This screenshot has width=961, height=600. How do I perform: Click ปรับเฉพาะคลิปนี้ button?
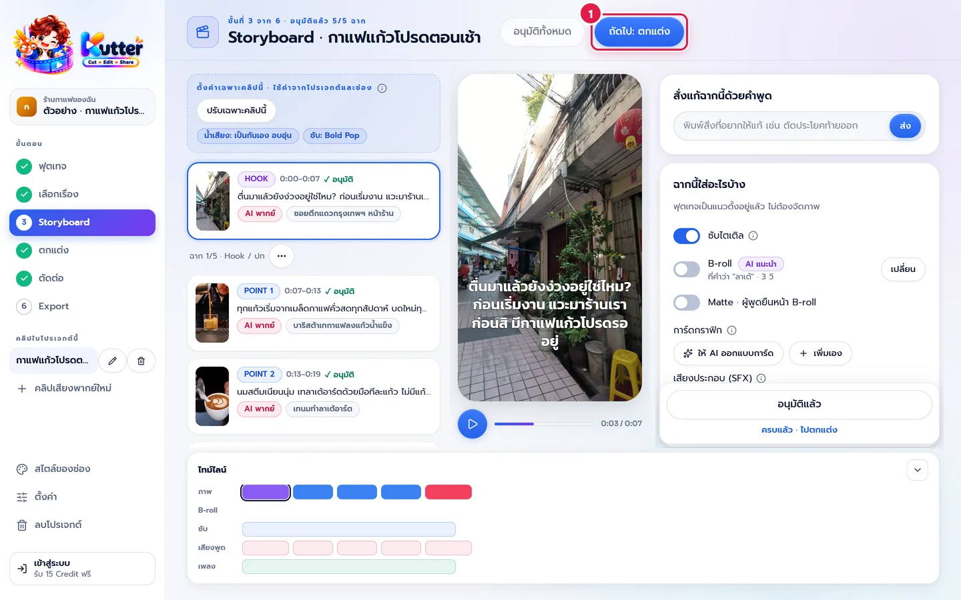pos(236,111)
